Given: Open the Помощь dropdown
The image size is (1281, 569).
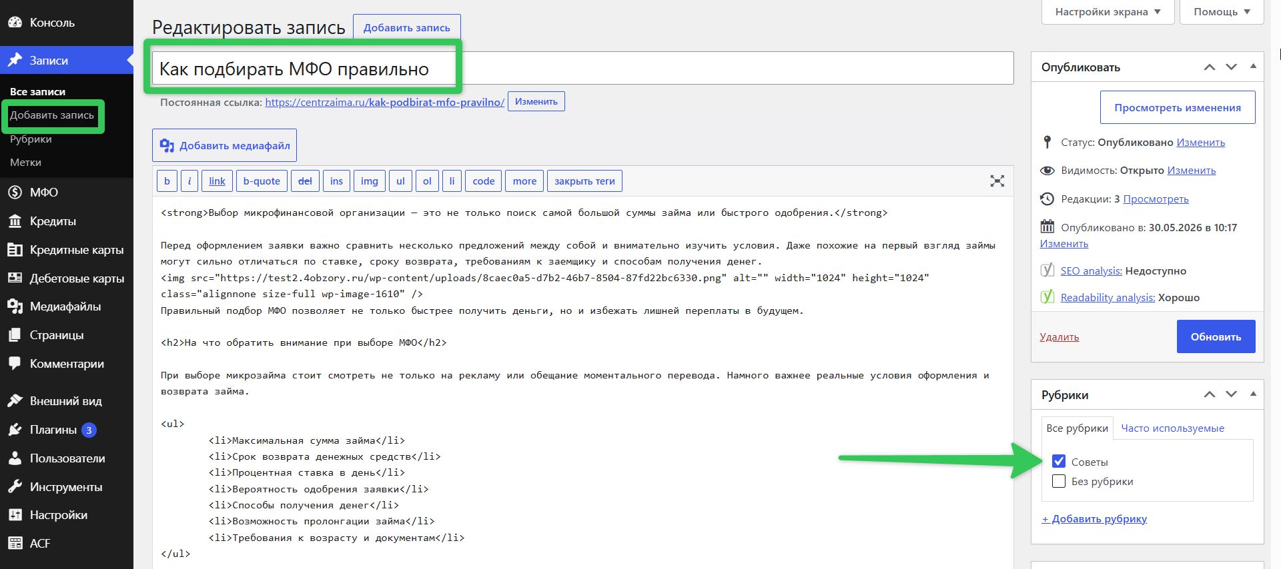Looking at the screenshot, I should pos(1222,12).
